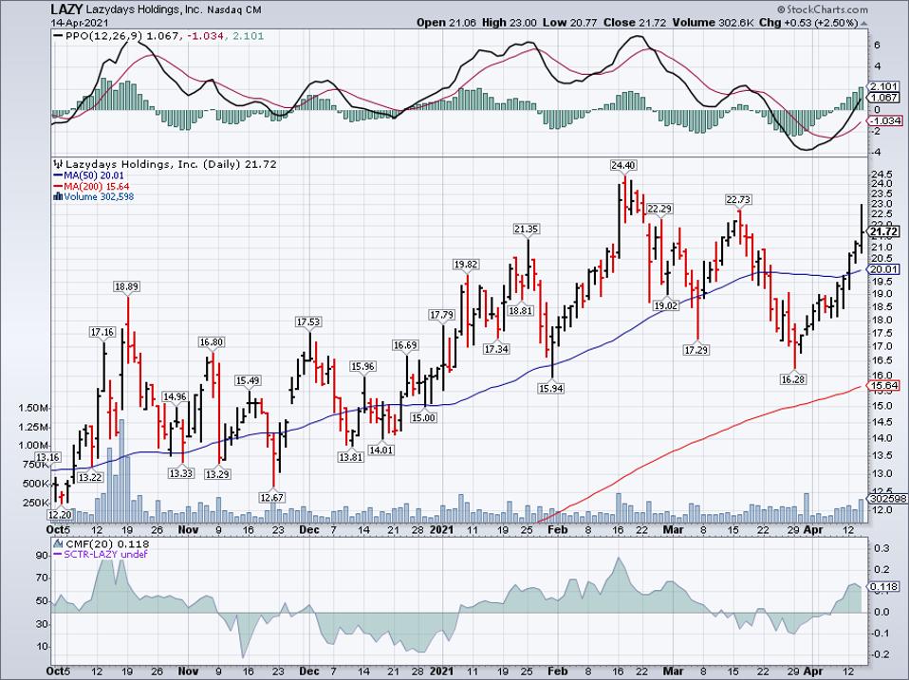Click the 302598 volume tag on right axis
This screenshot has width=909, height=680.
point(886,499)
